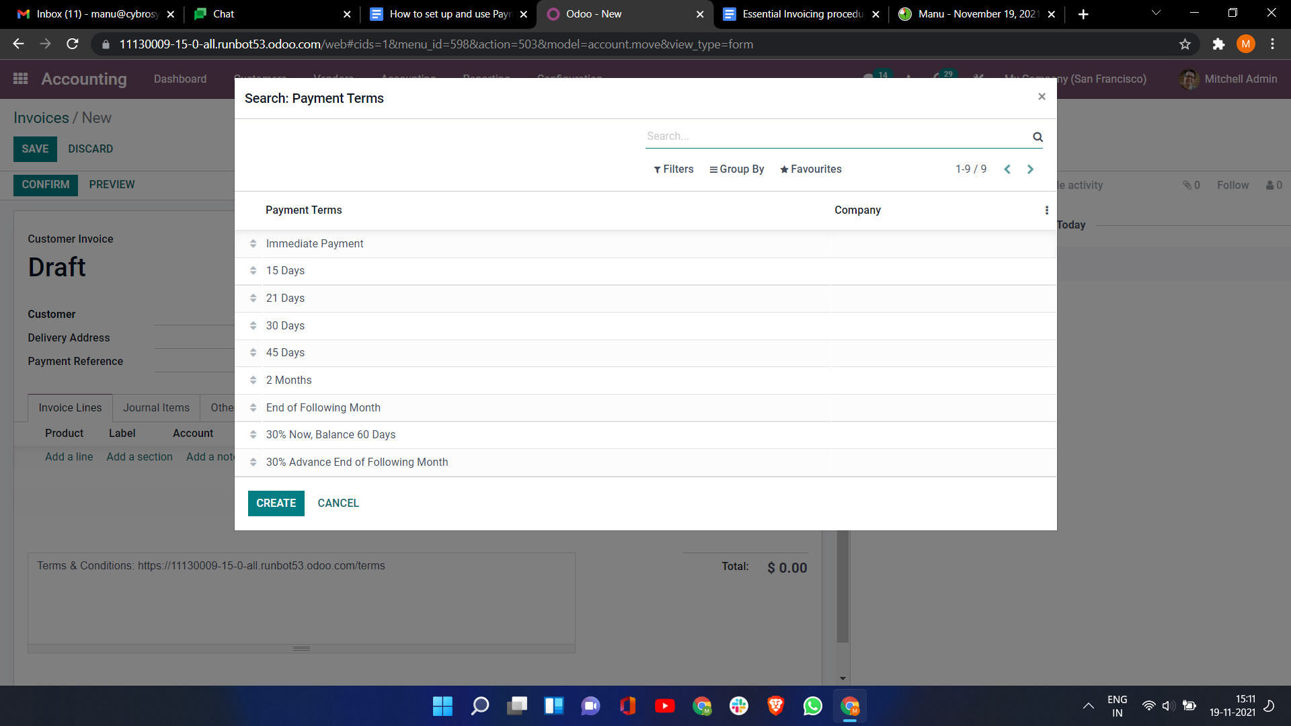Screen dimensions: 1291x726
Task: Bookmark this page with the star icon
Action: (x=1185, y=44)
